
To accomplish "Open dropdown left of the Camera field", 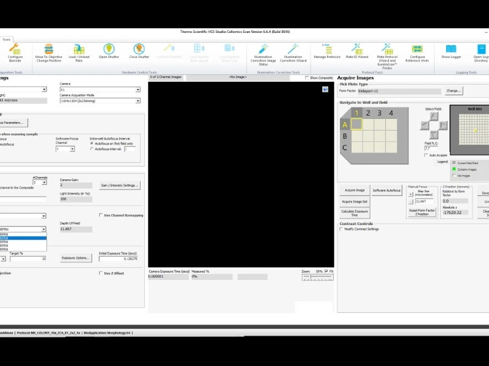I will (x=44, y=90).
